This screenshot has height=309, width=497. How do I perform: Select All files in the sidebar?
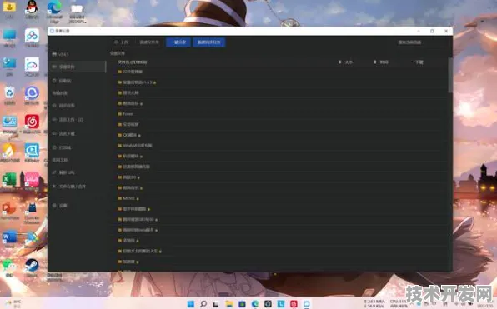click(78, 67)
